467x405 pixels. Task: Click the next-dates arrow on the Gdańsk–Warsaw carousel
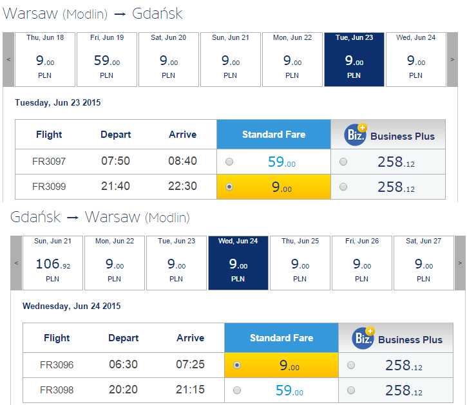click(x=460, y=263)
